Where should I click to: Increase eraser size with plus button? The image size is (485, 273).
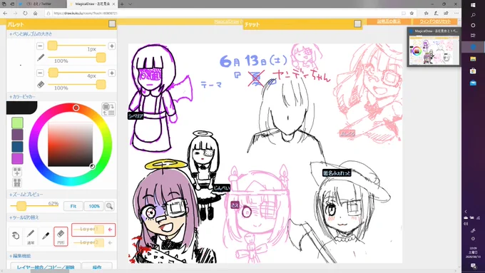(112, 73)
